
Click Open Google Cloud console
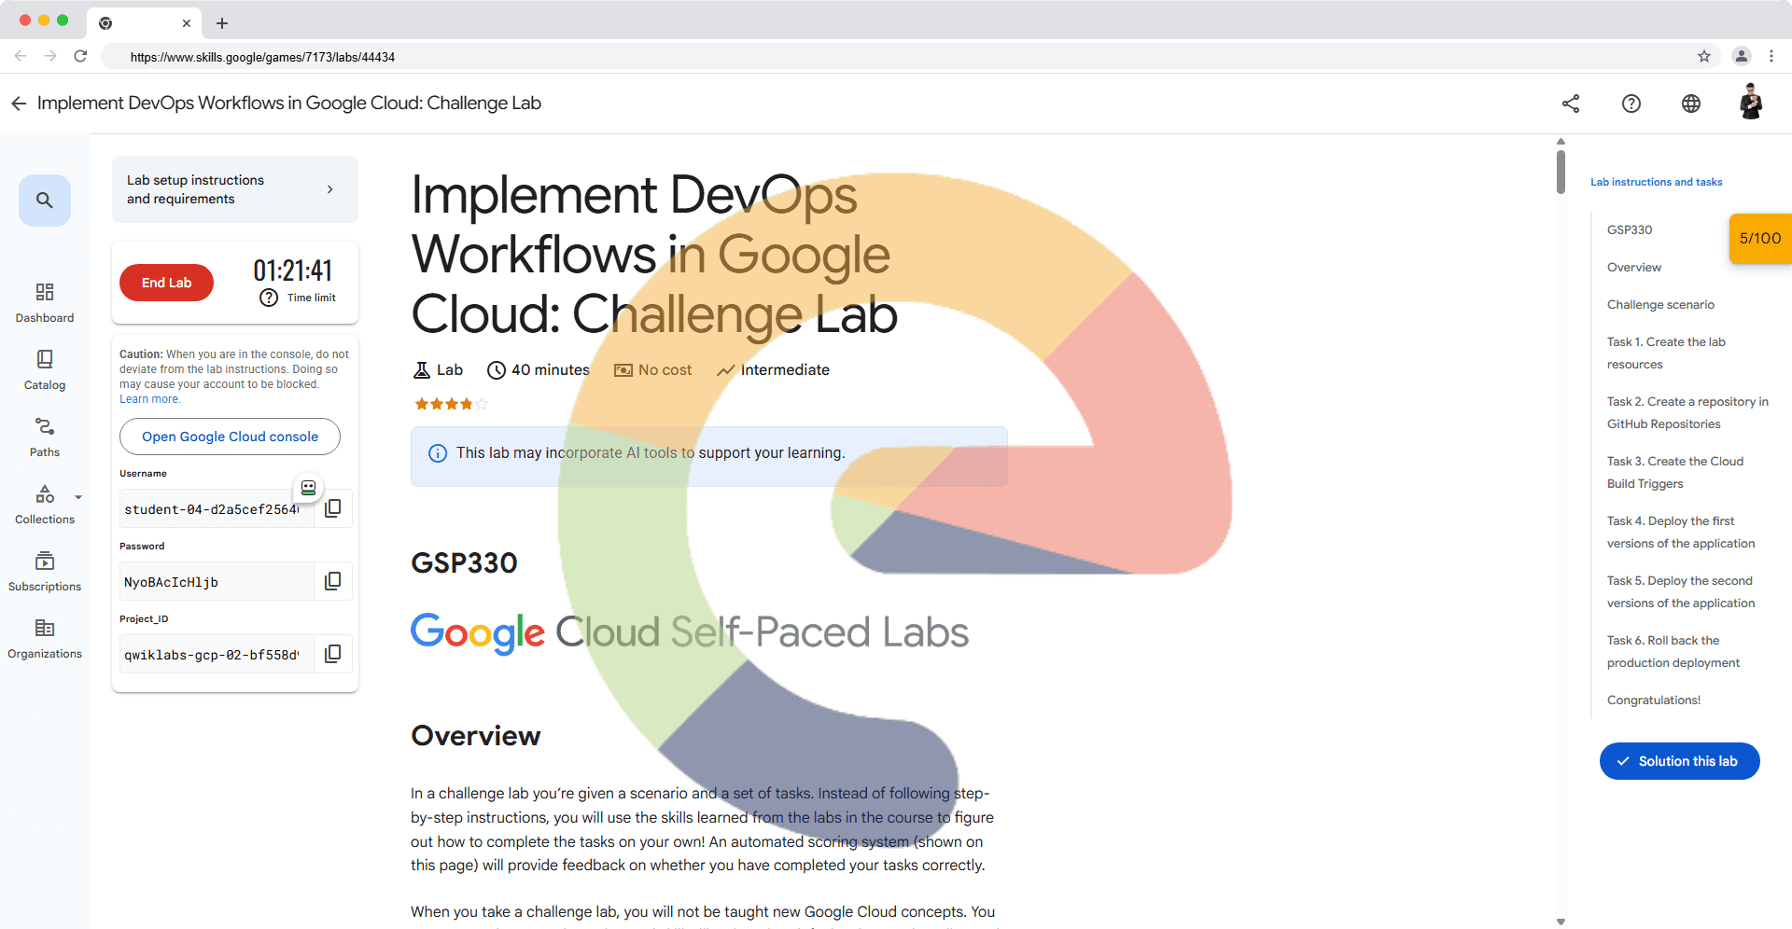pyautogui.click(x=230, y=437)
